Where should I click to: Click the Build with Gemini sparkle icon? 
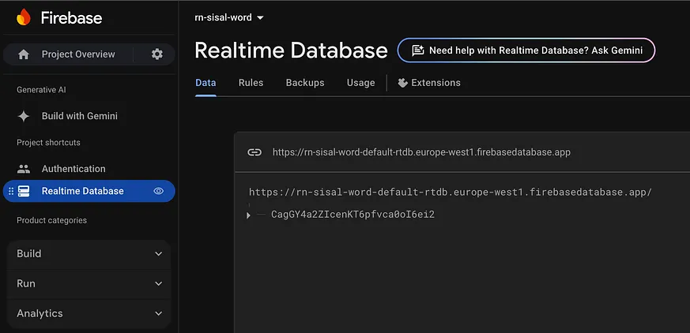coord(24,116)
